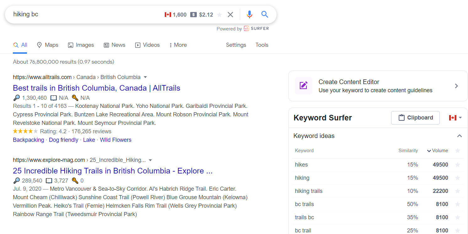Switch to the Images tab
This screenshot has width=468, height=234.
click(81, 45)
